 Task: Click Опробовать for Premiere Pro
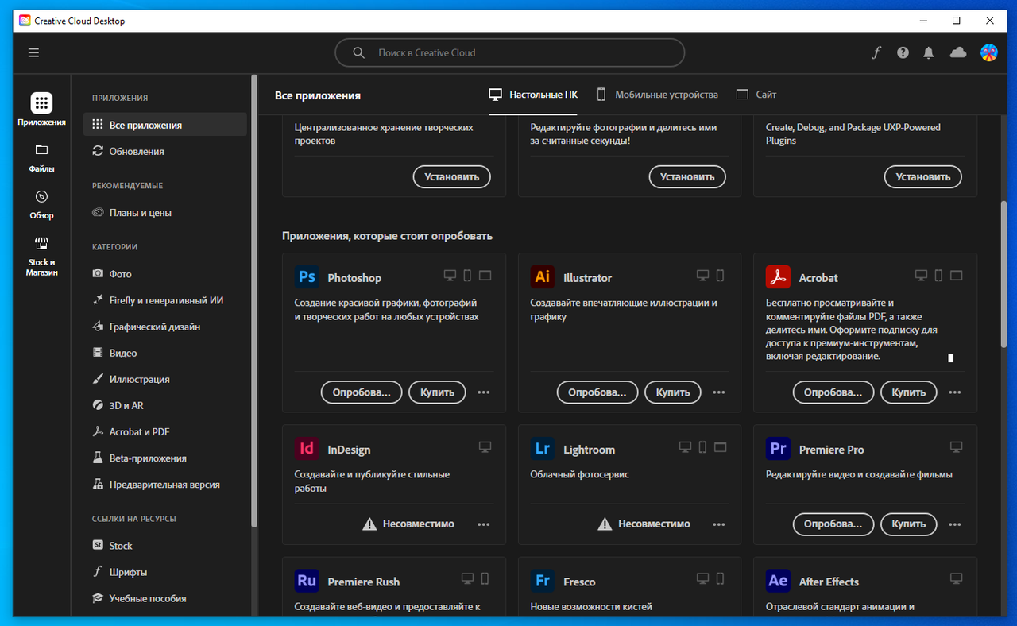coord(833,524)
